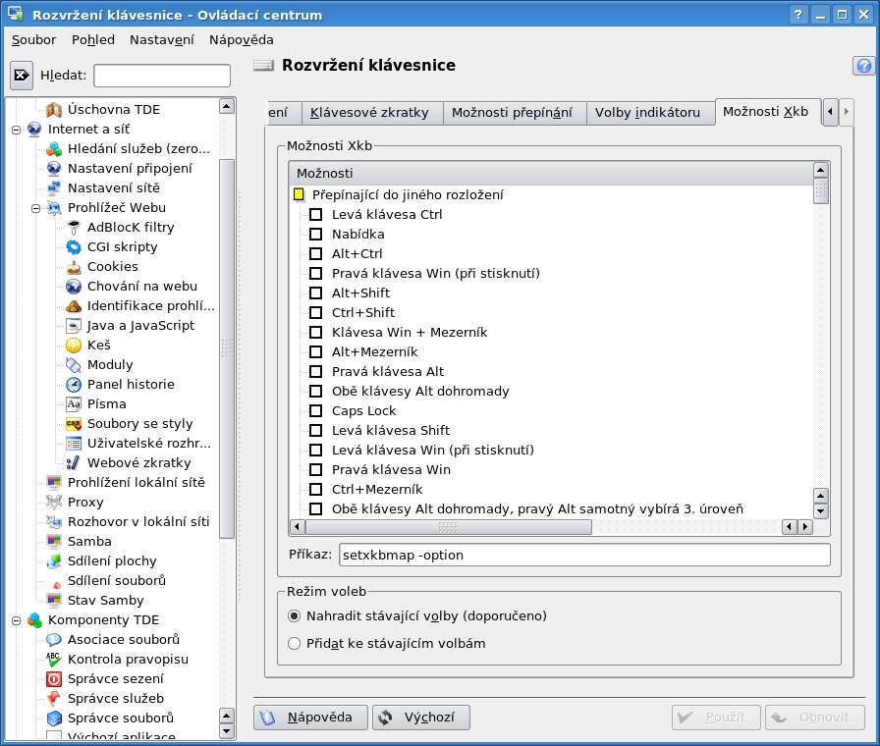This screenshot has width=880, height=746.
Task: Click the CGI skripty gear icon
Action: pos(74,246)
